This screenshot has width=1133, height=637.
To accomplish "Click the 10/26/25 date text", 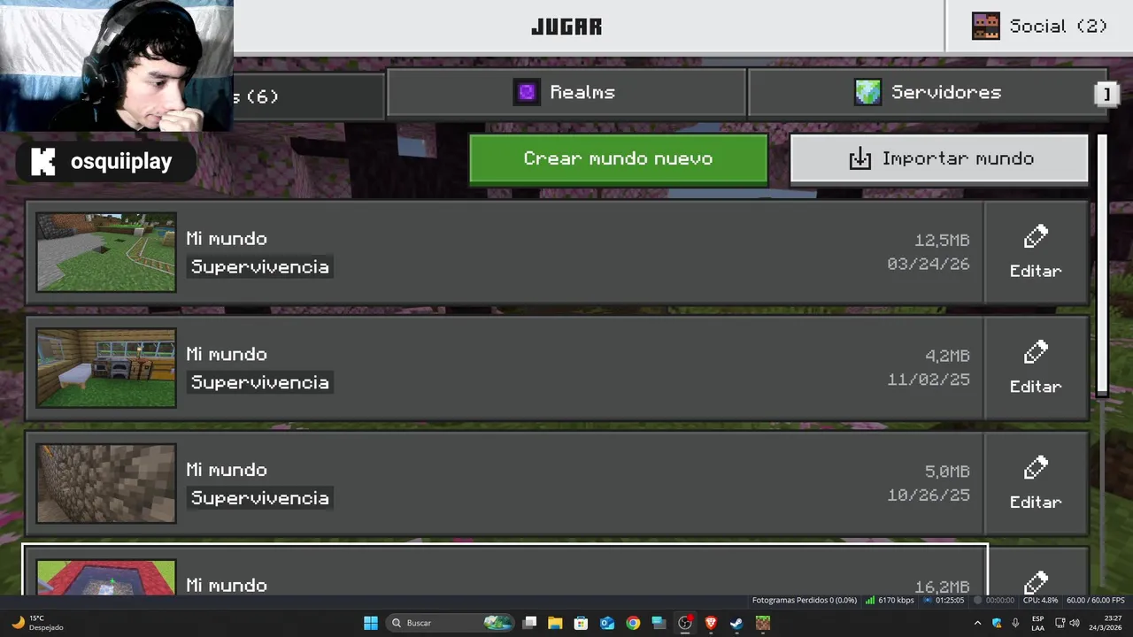I will [929, 495].
